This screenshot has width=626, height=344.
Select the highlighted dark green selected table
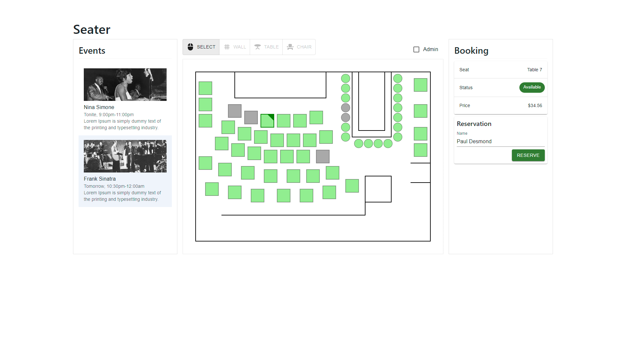point(267,121)
